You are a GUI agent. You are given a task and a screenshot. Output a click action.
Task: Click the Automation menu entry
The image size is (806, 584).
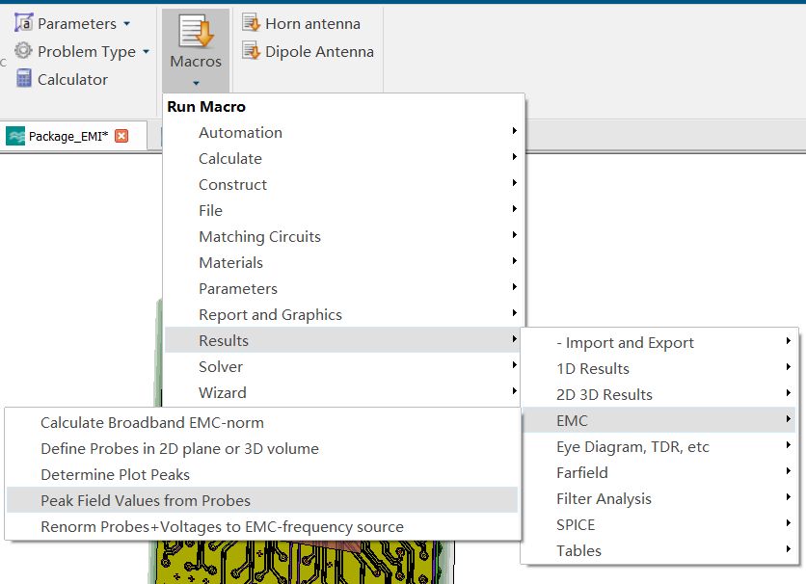[343, 133]
